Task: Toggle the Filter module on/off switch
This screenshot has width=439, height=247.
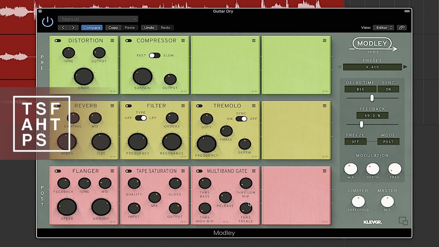Action: [128, 106]
